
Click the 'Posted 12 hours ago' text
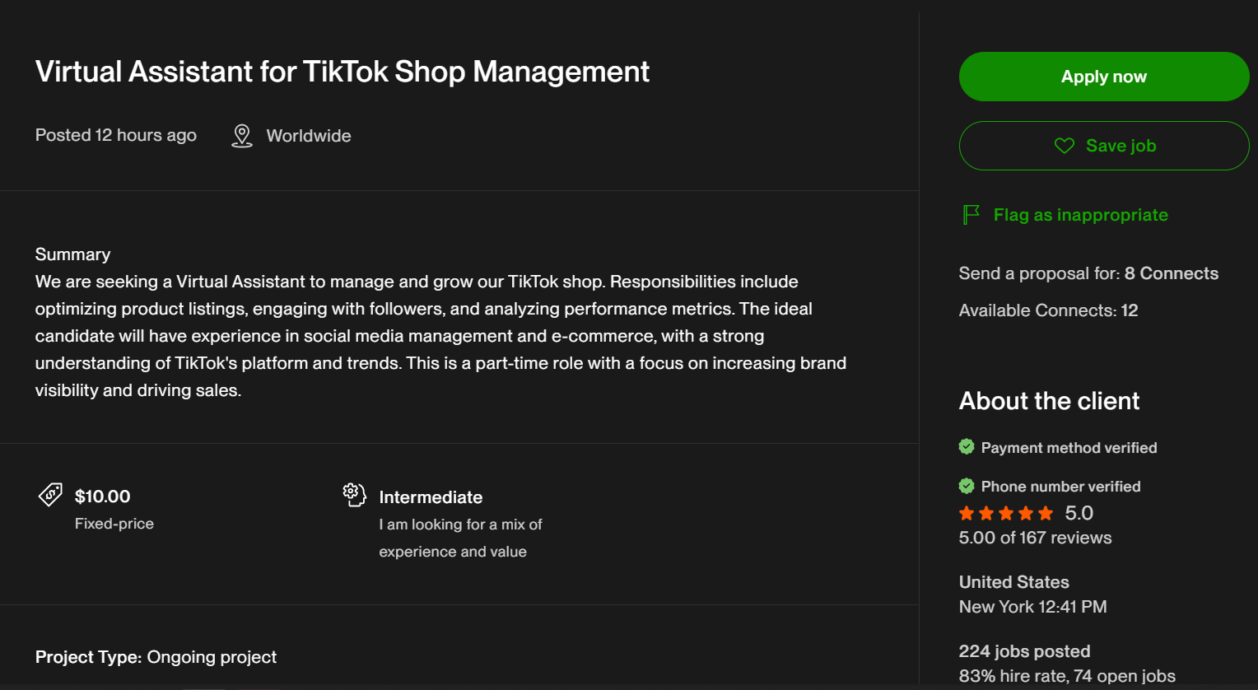pyautogui.click(x=116, y=135)
